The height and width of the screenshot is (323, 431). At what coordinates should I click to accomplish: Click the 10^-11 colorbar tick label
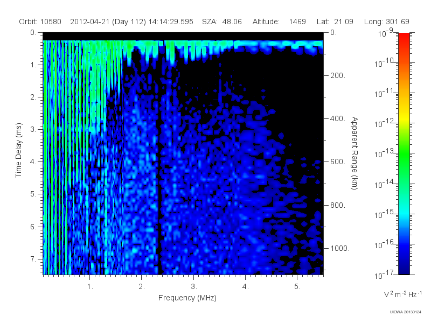(x=385, y=93)
